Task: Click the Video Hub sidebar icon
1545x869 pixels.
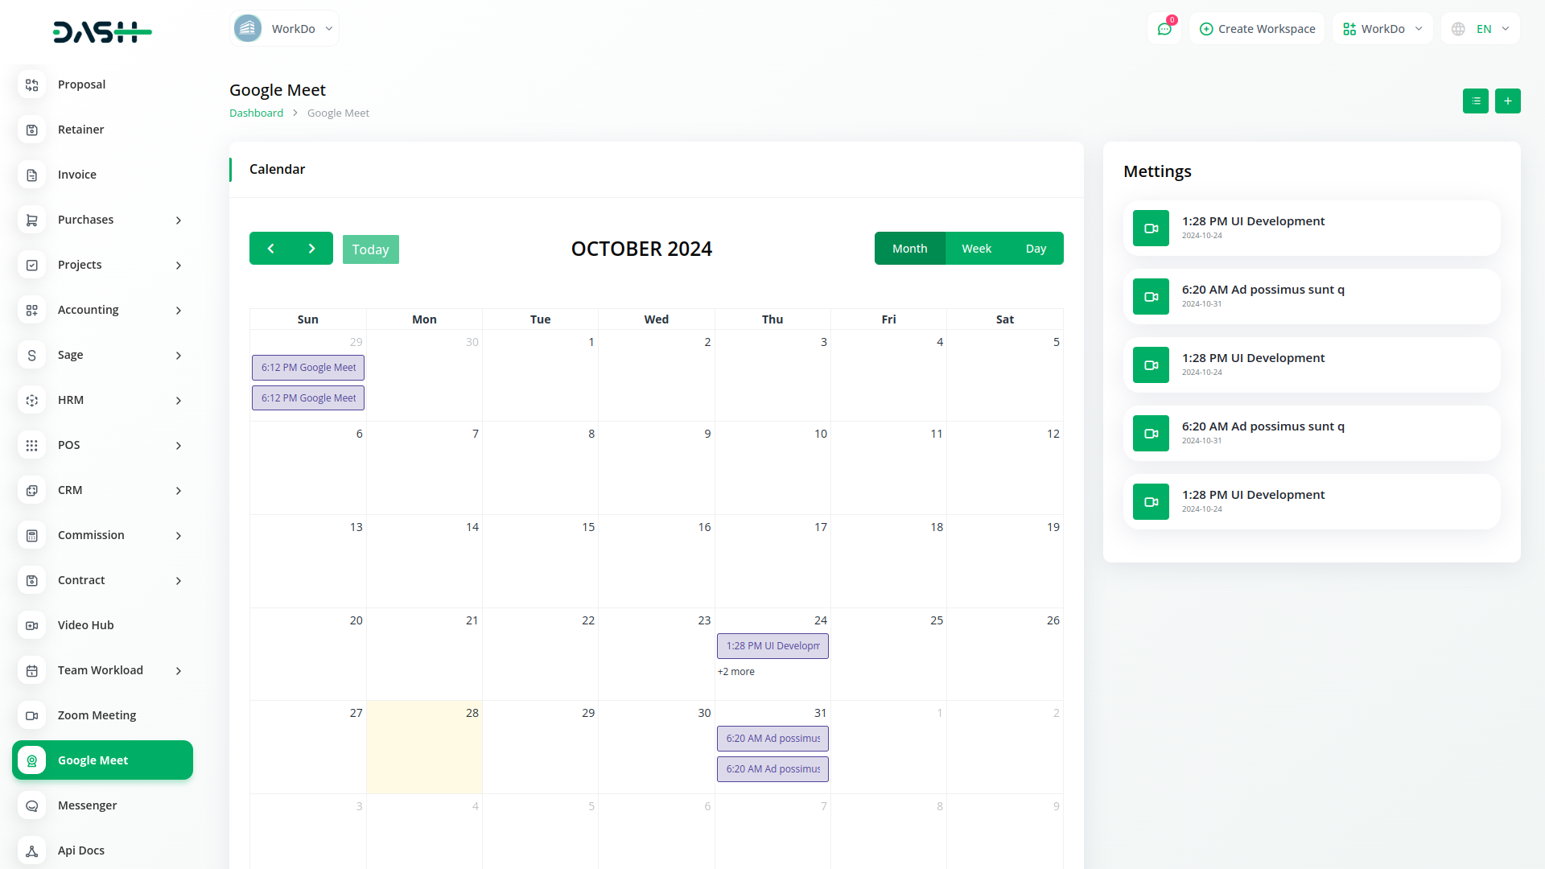Action: click(x=32, y=625)
